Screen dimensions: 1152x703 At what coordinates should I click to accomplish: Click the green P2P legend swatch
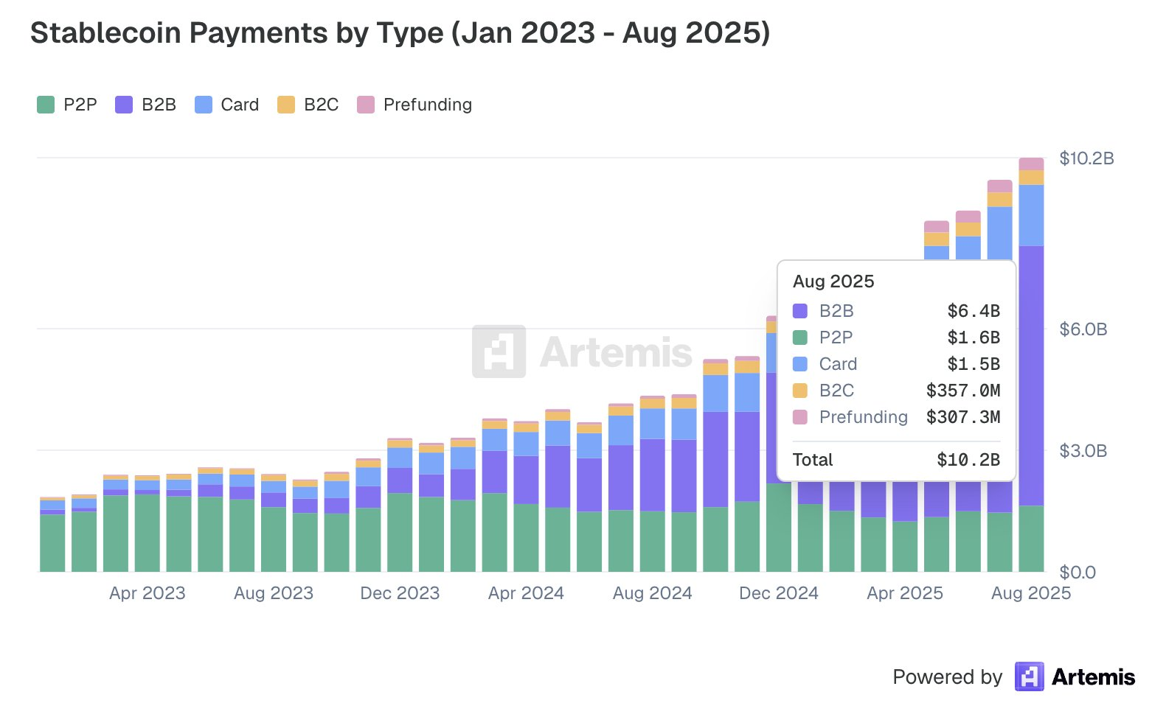[44, 105]
